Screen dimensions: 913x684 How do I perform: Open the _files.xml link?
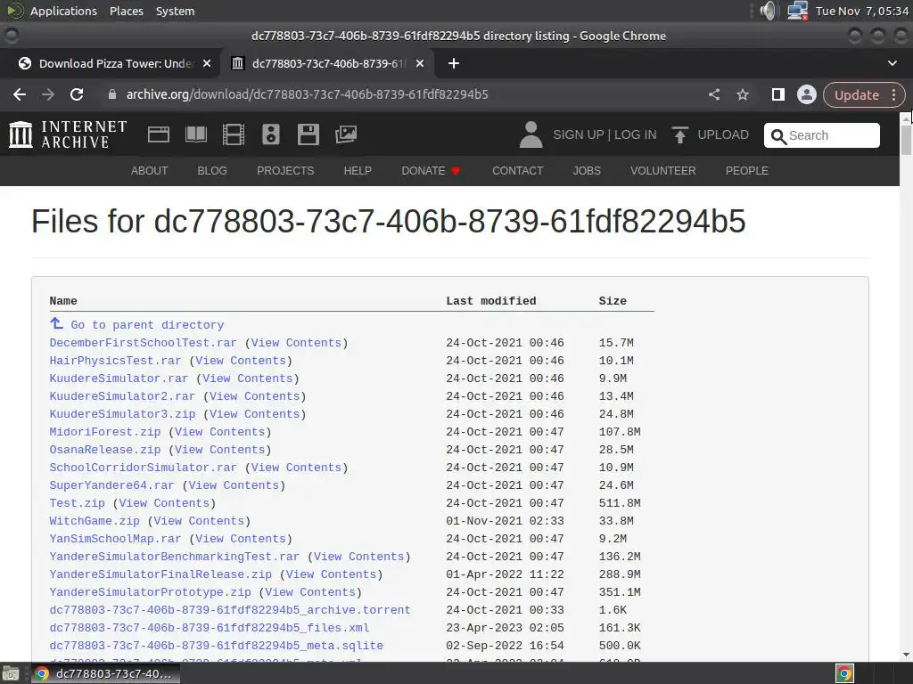[209, 628]
